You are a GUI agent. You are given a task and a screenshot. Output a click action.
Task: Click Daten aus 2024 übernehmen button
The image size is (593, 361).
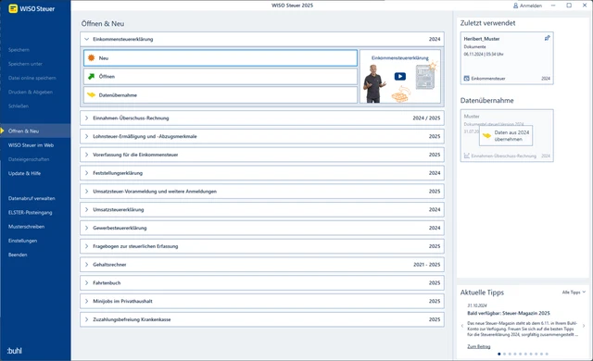coord(506,135)
